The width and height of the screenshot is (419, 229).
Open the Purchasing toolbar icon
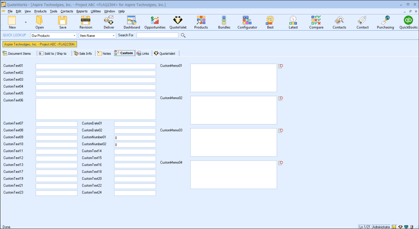tap(385, 22)
